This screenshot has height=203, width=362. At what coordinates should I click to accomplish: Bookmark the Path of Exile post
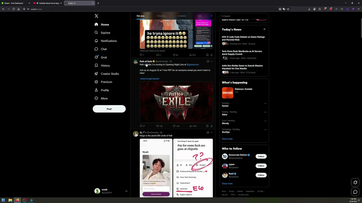(x=207, y=126)
